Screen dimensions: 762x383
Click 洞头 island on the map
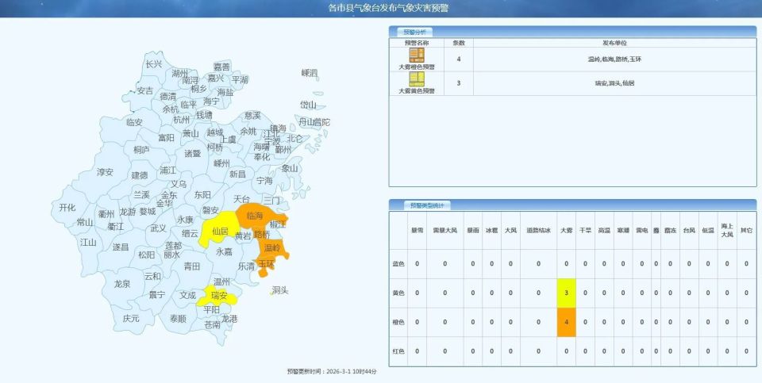[x=280, y=290]
